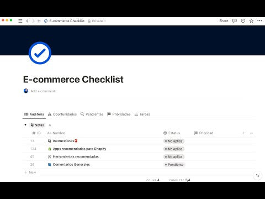
Task: Click the Notas group count 4
Action: pos(50,125)
